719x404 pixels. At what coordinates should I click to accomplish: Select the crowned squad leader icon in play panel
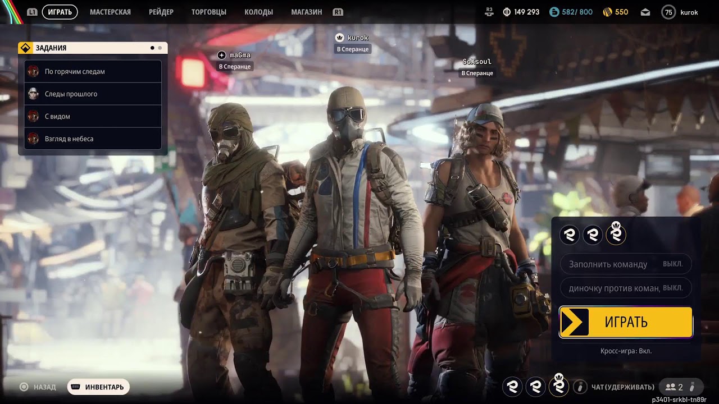616,233
